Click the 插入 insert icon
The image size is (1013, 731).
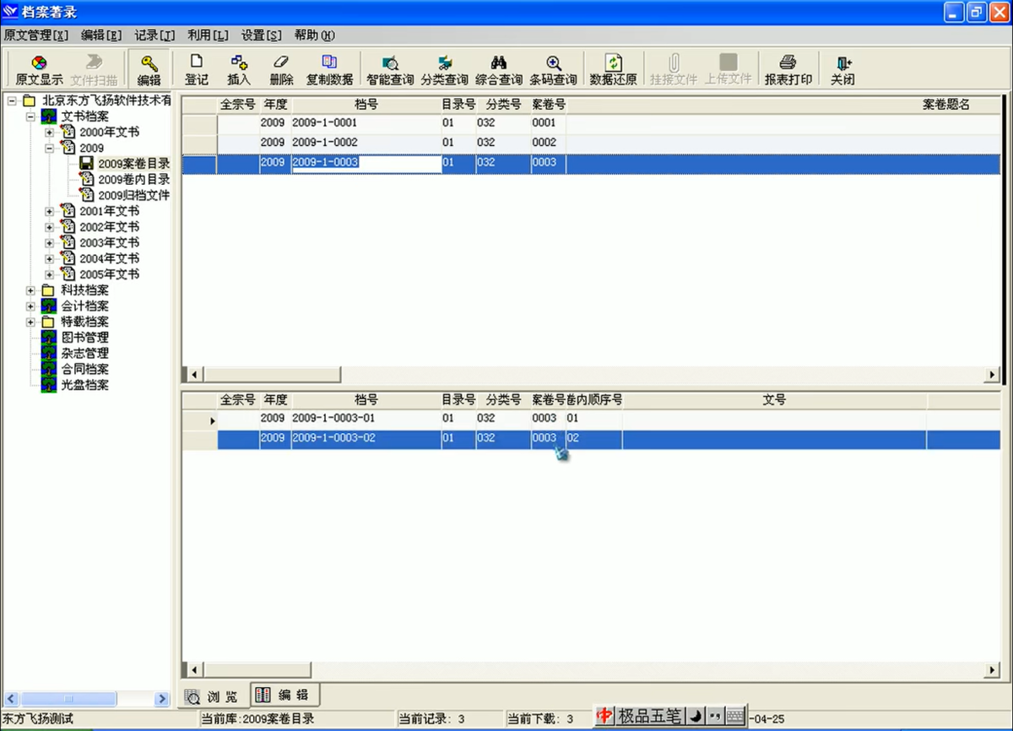(x=239, y=62)
